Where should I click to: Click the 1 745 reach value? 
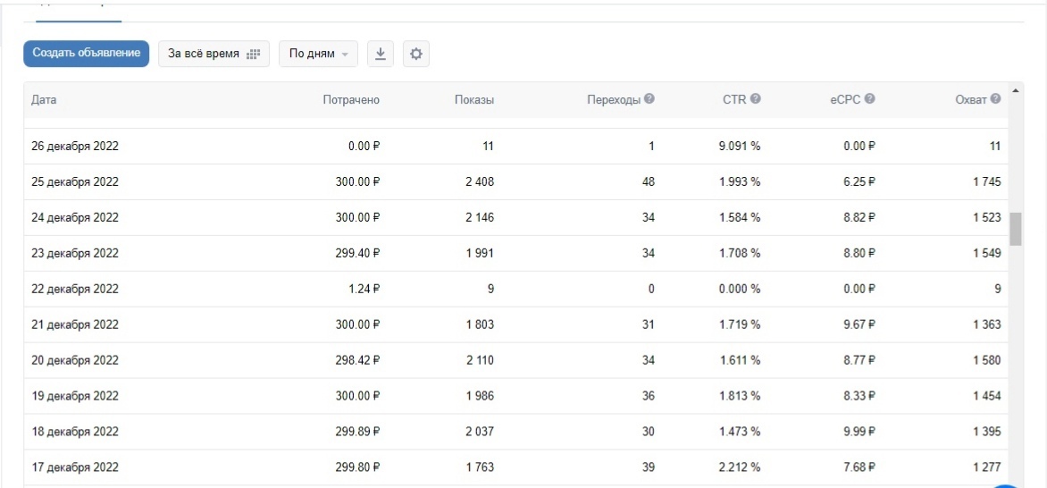[987, 181]
